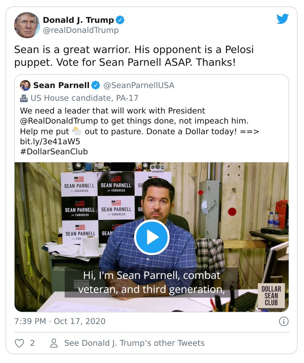The height and width of the screenshot is (363, 304).
Task: Click the #DollarSeanClub hashtag
Action: pos(54,152)
